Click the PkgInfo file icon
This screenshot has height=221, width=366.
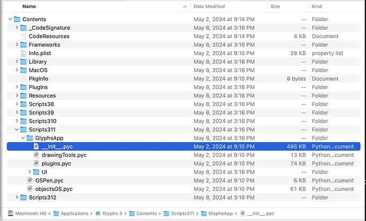(x=23, y=79)
